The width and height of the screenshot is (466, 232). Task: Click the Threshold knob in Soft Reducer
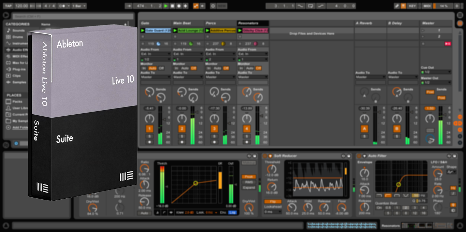(272, 169)
